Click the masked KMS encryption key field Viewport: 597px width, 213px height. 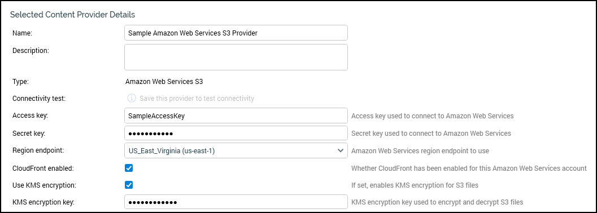coord(236,202)
